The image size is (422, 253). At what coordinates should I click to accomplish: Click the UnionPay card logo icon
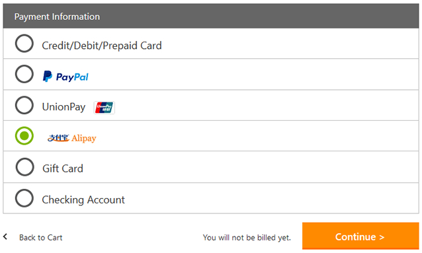point(104,108)
